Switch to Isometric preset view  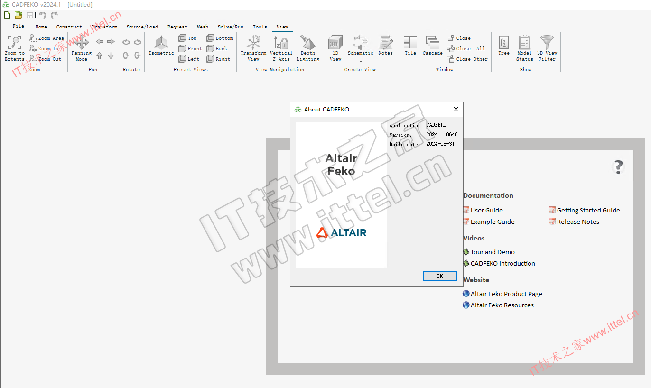161,46
